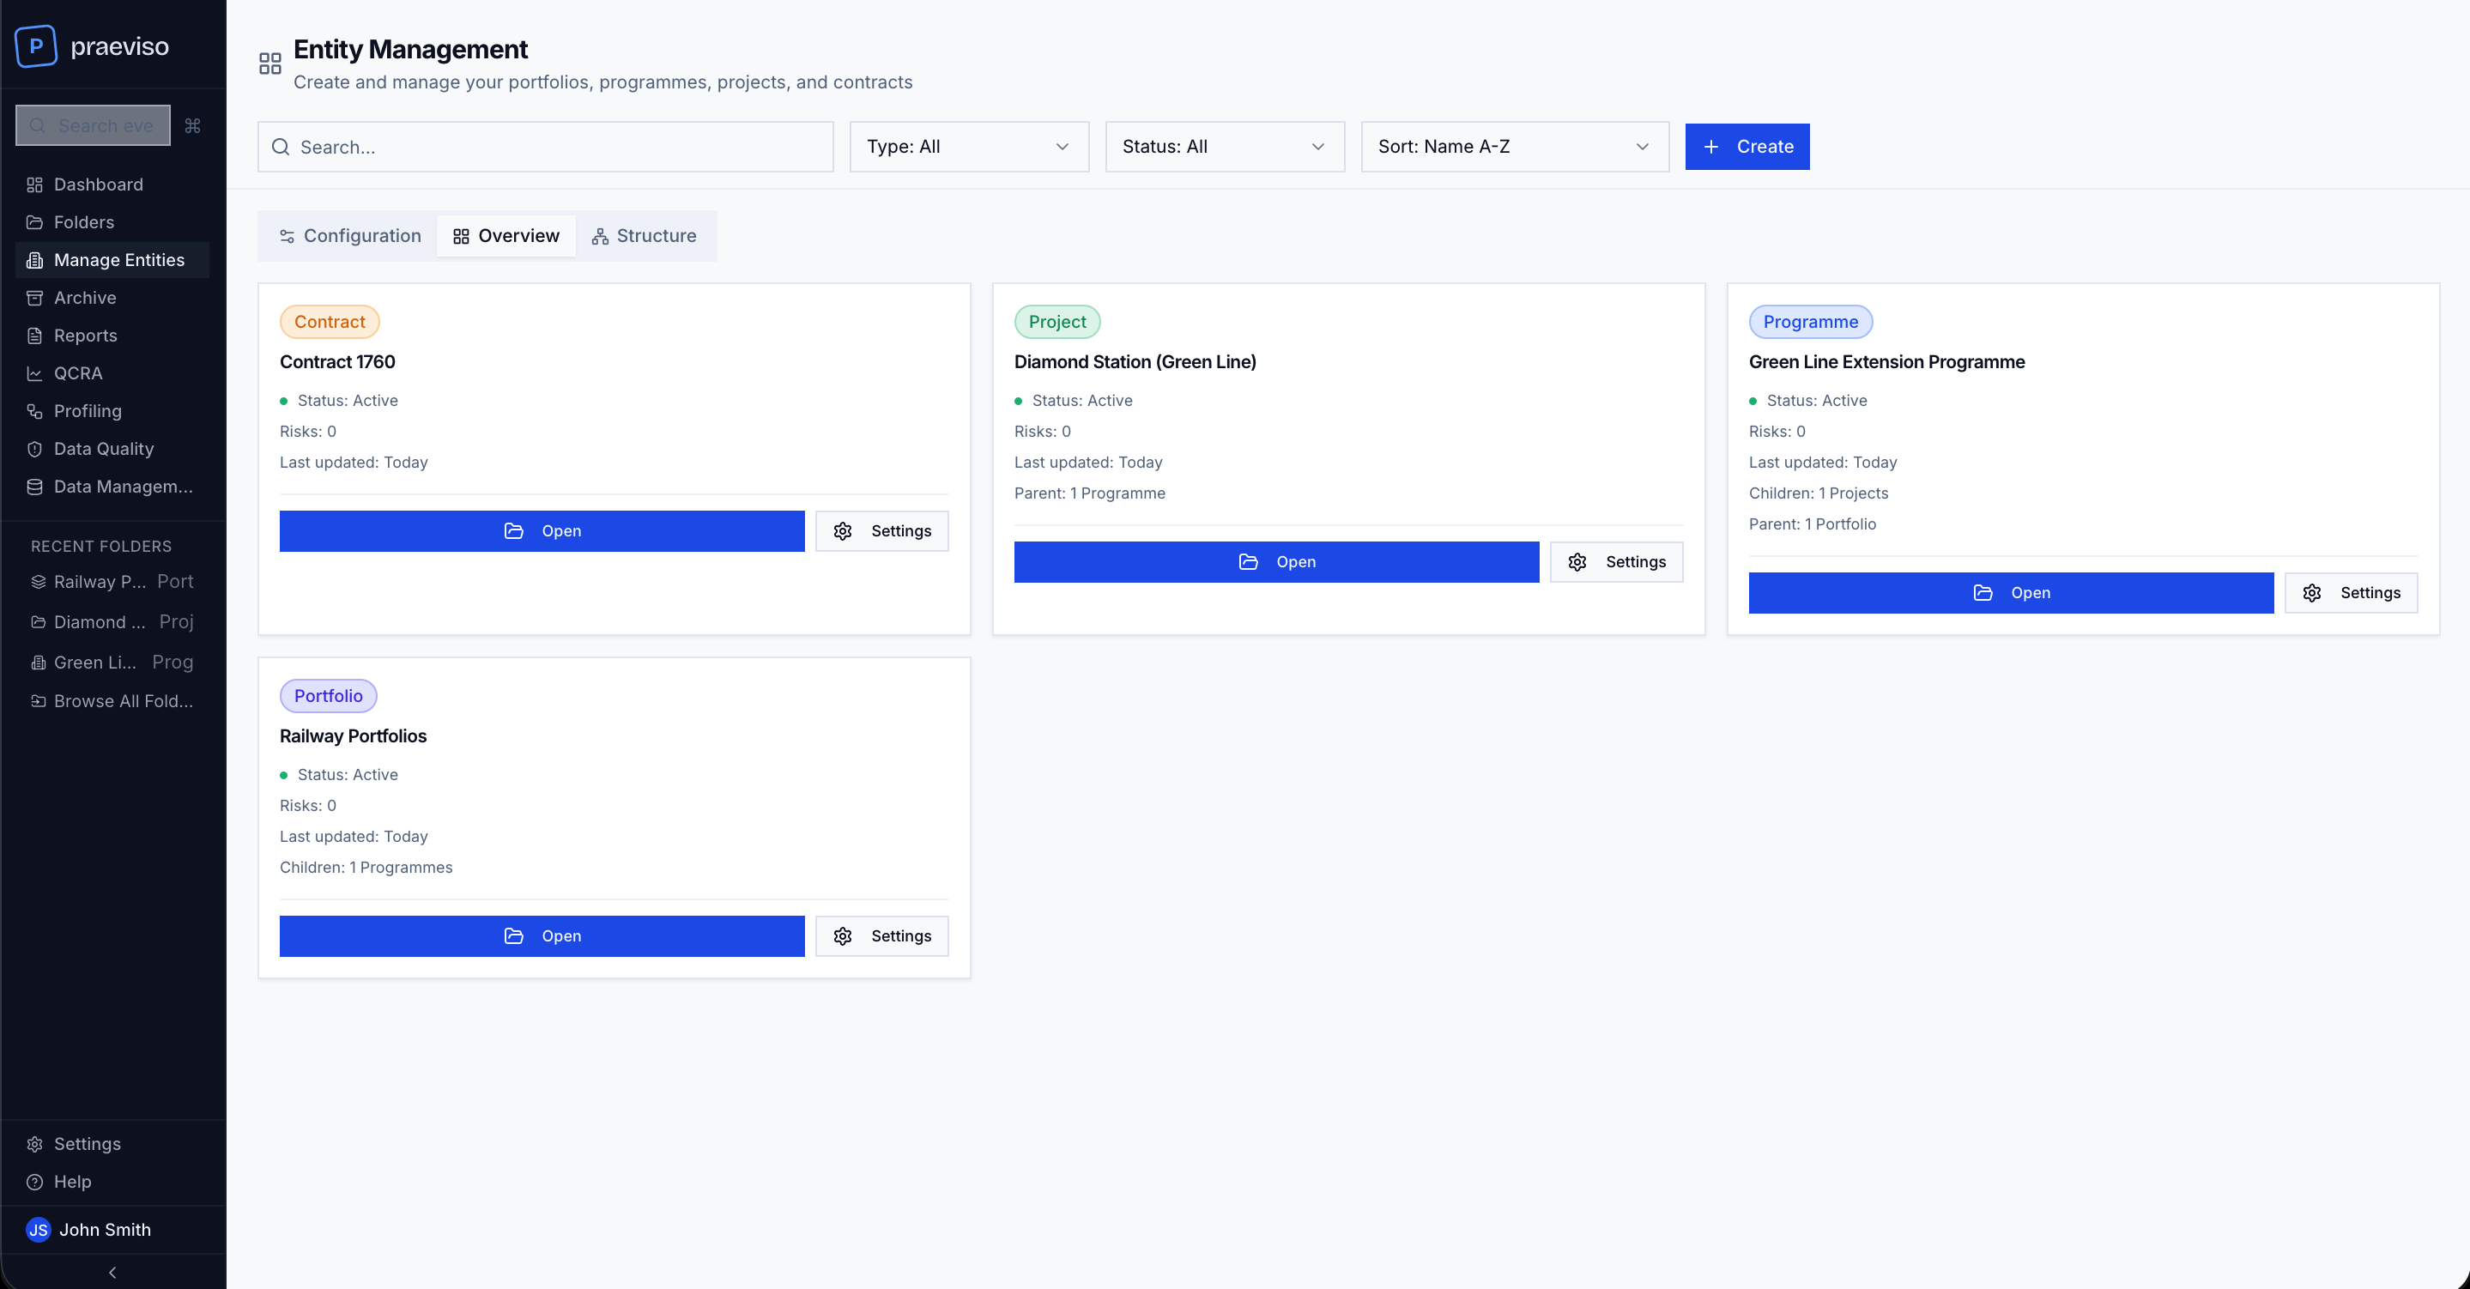This screenshot has width=2470, height=1289.
Task: Collapse the sidebar with the chevron
Action: point(112,1272)
